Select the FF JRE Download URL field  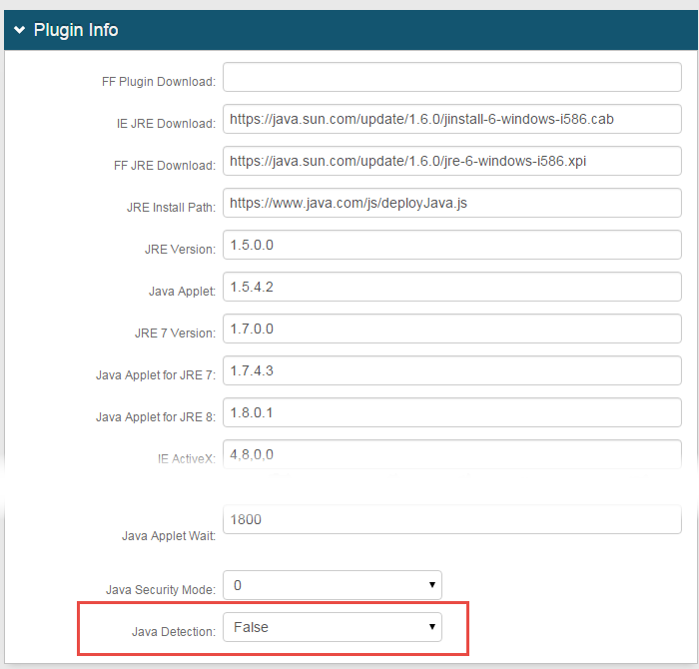pos(451,161)
